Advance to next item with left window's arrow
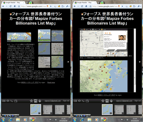143x122 pixels. [x=68, y=62]
